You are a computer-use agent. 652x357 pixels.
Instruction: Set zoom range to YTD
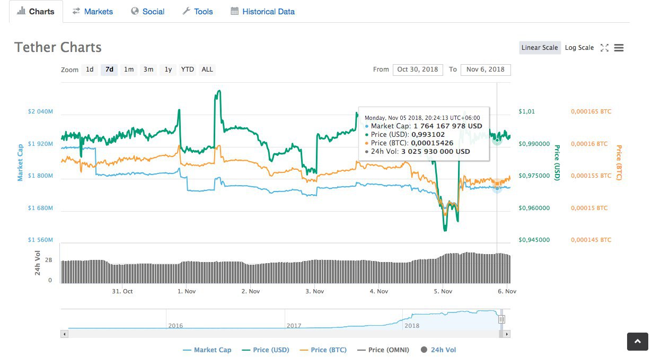187,69
